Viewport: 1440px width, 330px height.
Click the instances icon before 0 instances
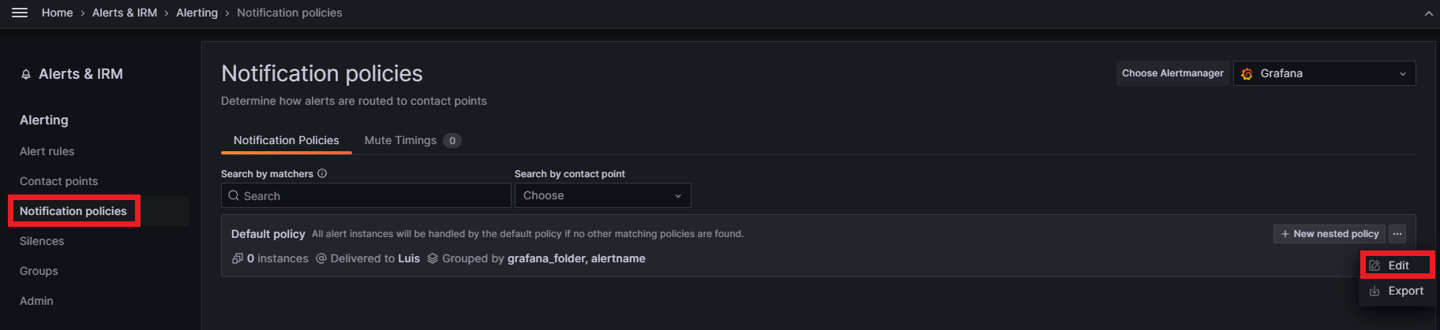tap(237, 258)
